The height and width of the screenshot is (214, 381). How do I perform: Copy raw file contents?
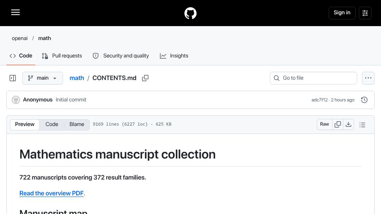(338, 124)
